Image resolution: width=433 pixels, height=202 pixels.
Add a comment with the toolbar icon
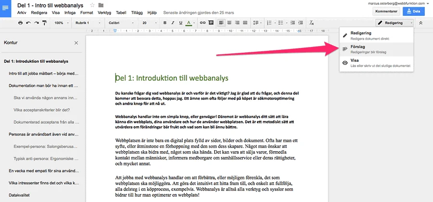[x=211, y=23]
